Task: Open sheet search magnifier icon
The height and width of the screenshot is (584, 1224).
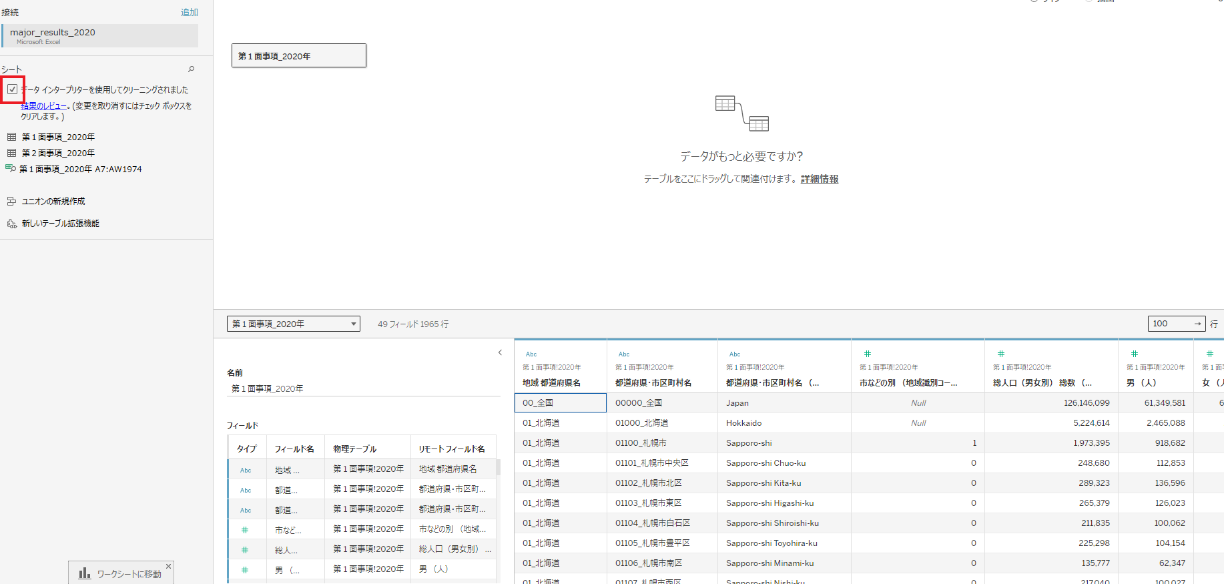Action: [192, 69]
